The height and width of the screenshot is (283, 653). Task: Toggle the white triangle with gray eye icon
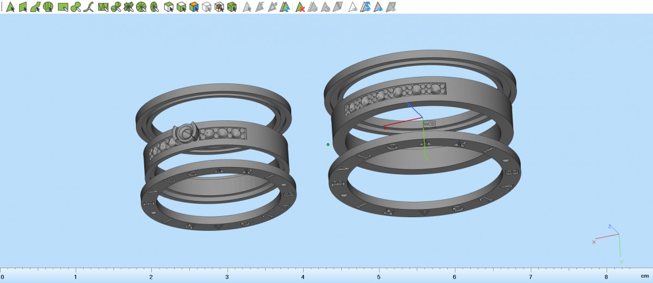coord(353,7)
